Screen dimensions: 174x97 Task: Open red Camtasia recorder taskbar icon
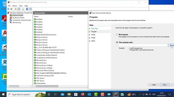(x=102, y=94)
